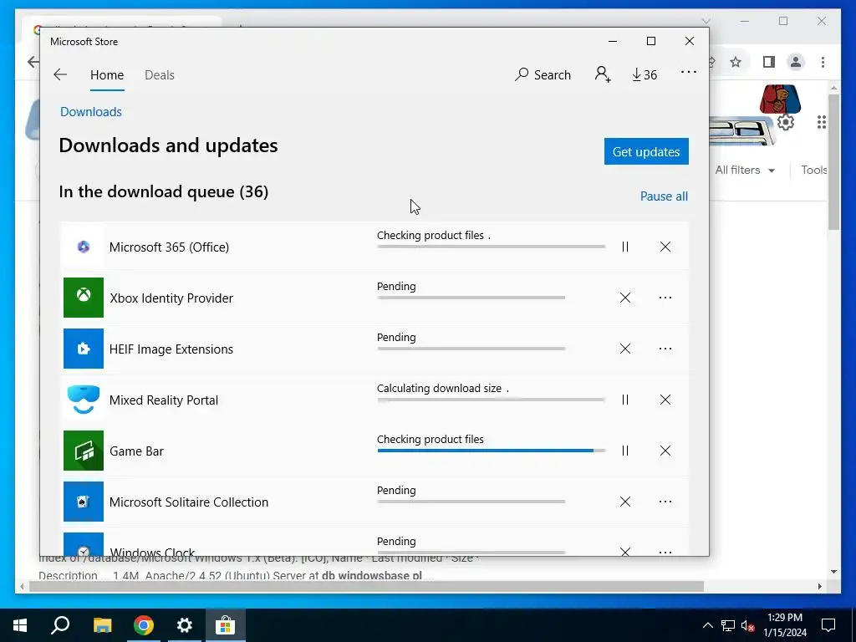Open more options for Microsoft Solitaire Collection

(x=665, y=502)
